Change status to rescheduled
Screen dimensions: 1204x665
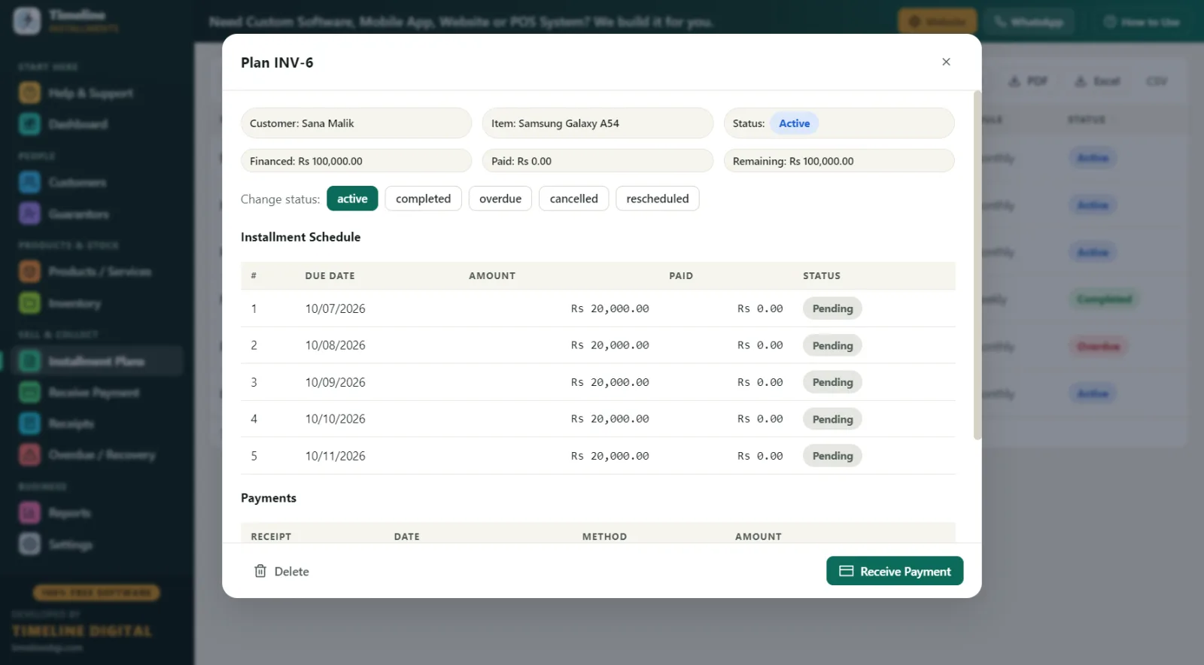coord(657,199)
